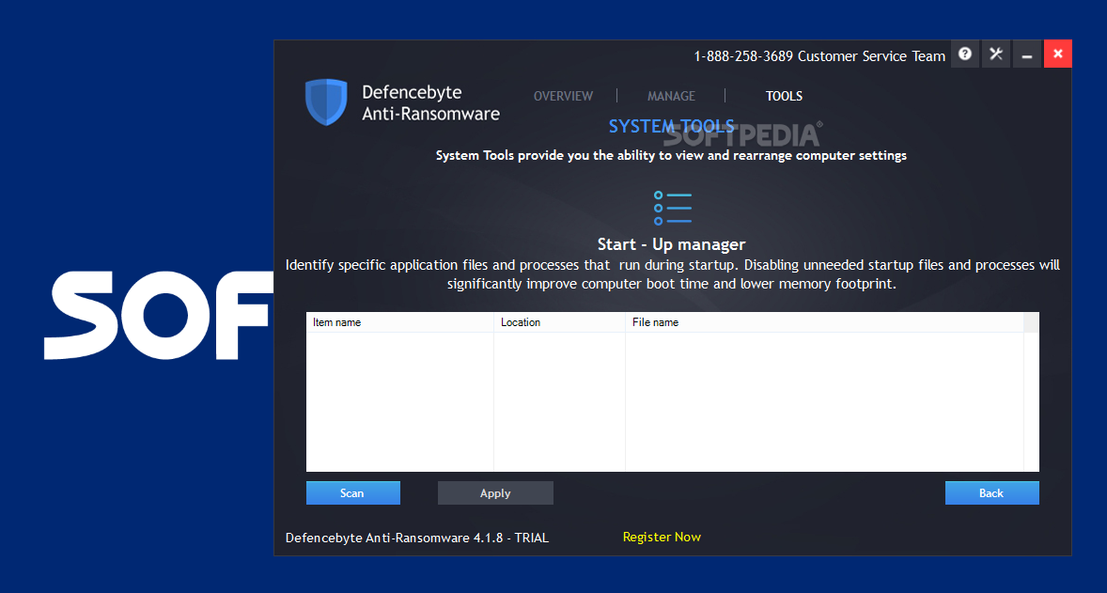Close the Defencebyte Anti-Ransomware window
Viewport: 1107px width, 593px height.
pyautogui.click(x=1057, y=54)
